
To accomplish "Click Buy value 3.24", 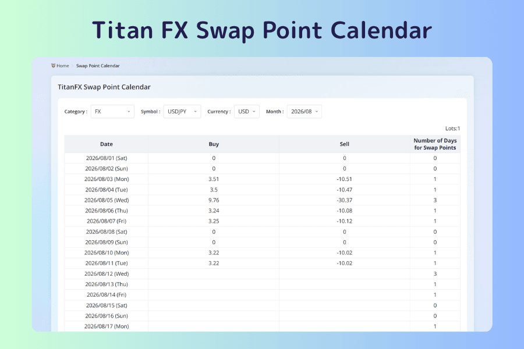I will click(x=214, y=211).
